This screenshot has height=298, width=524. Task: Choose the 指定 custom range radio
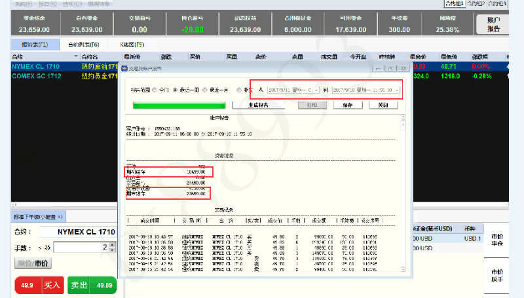238,90
